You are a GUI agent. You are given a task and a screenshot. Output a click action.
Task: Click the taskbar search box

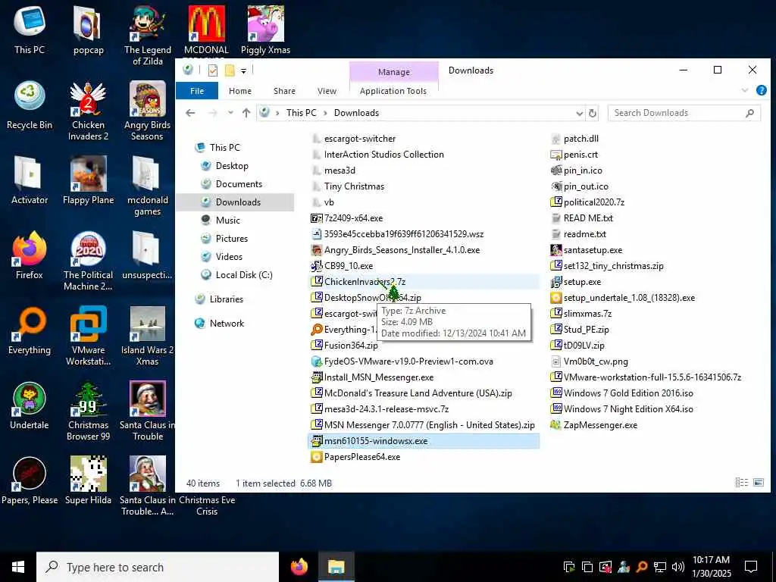158,567
